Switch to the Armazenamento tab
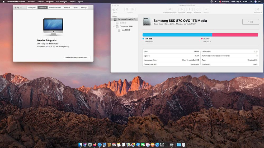 pos(55,8)
